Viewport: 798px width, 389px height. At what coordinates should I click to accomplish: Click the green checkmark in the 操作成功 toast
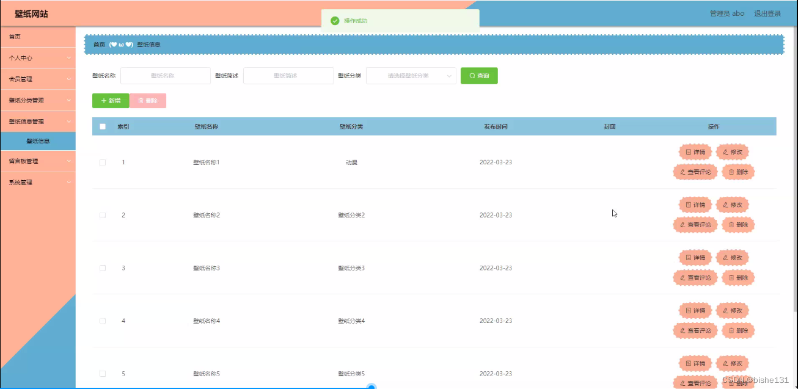pos(335,20)
